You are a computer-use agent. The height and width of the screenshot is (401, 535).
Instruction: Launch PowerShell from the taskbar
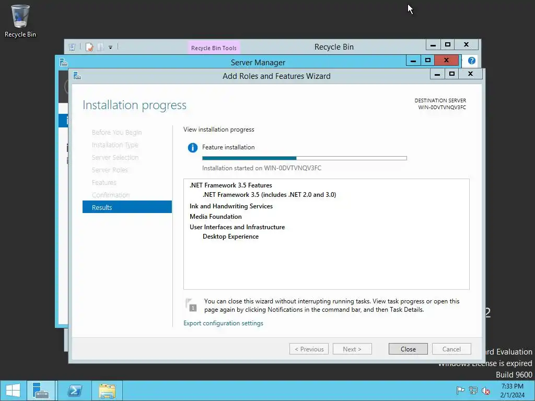(x=75, y=391)
